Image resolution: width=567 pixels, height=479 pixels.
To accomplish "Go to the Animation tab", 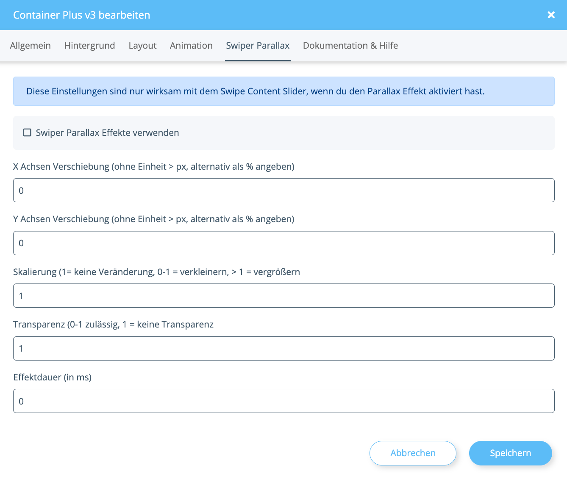I will [x=191, y=45].
